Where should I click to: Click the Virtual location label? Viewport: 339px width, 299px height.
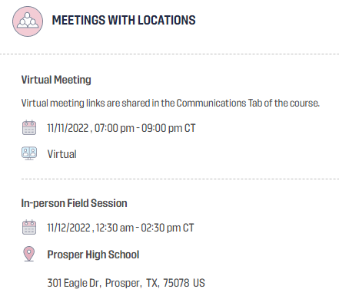coord(62,154)
